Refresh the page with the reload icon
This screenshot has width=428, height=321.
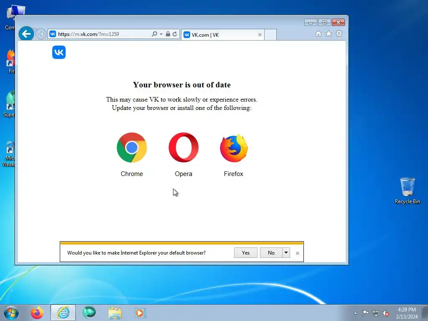pos(175,34)
